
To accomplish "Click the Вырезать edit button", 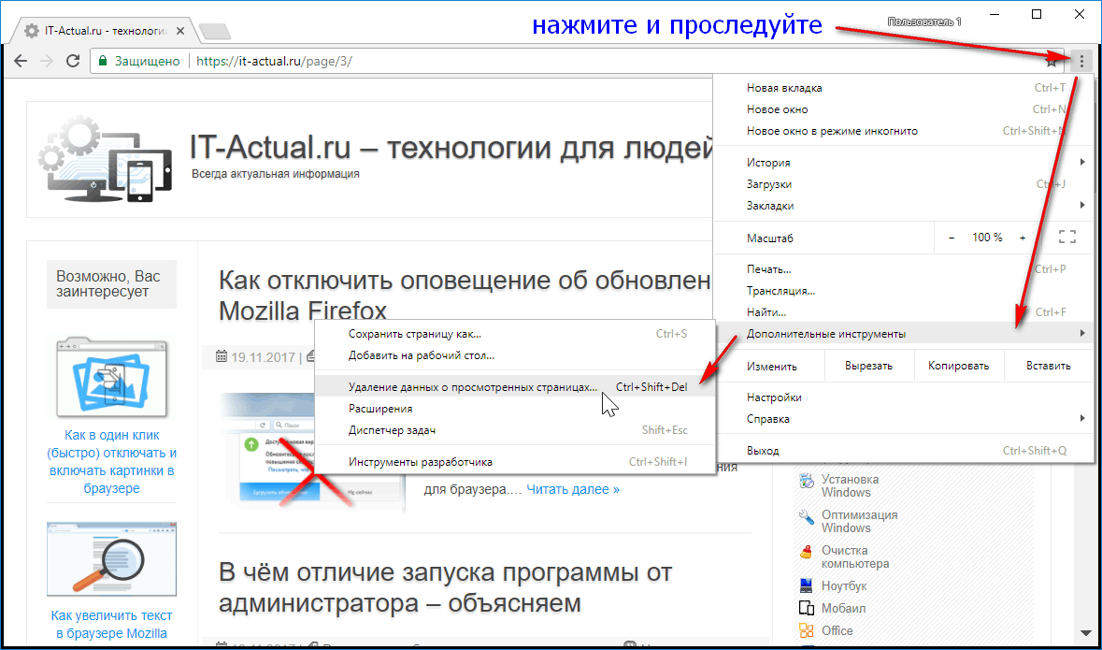I will (869, 366).
